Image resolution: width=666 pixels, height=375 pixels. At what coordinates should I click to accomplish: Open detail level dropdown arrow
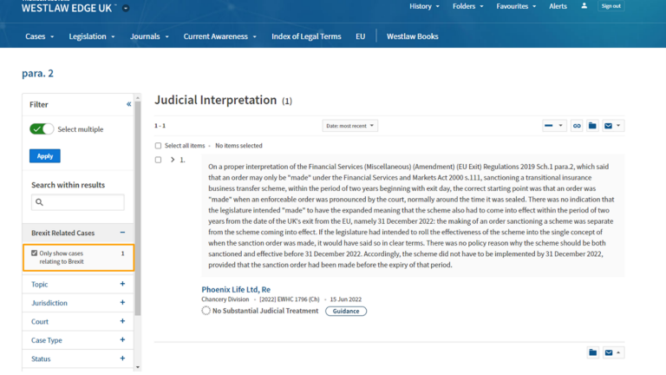pos(561,126)
